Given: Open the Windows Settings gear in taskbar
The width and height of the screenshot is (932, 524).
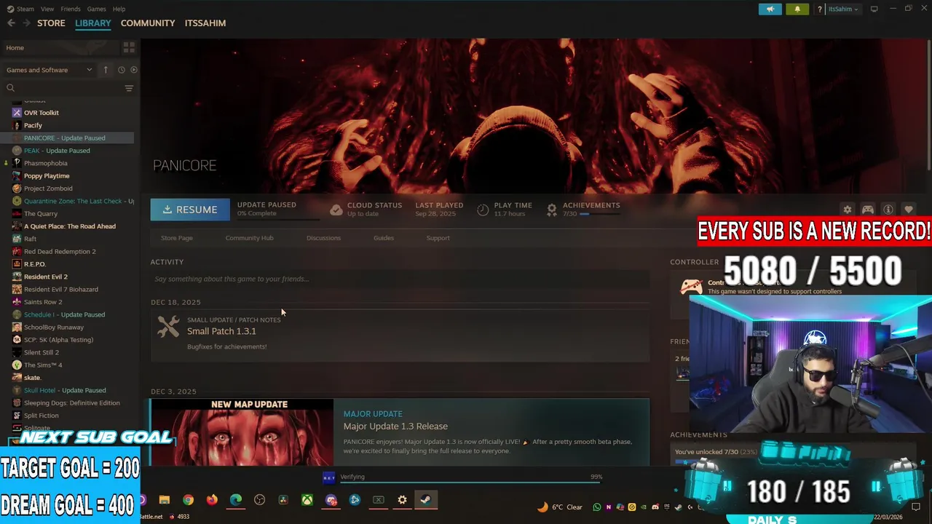Looking at the screenshot, I should tap(402, 500).
